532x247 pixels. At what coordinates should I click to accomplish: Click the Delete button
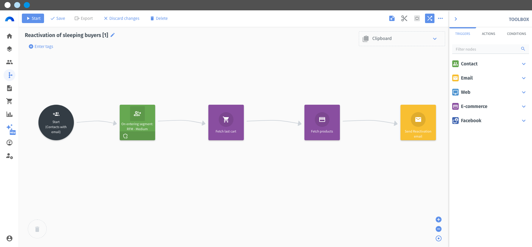click(159, 18)
